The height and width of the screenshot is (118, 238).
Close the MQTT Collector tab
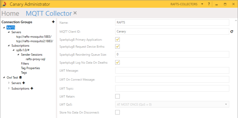[75, 13]
